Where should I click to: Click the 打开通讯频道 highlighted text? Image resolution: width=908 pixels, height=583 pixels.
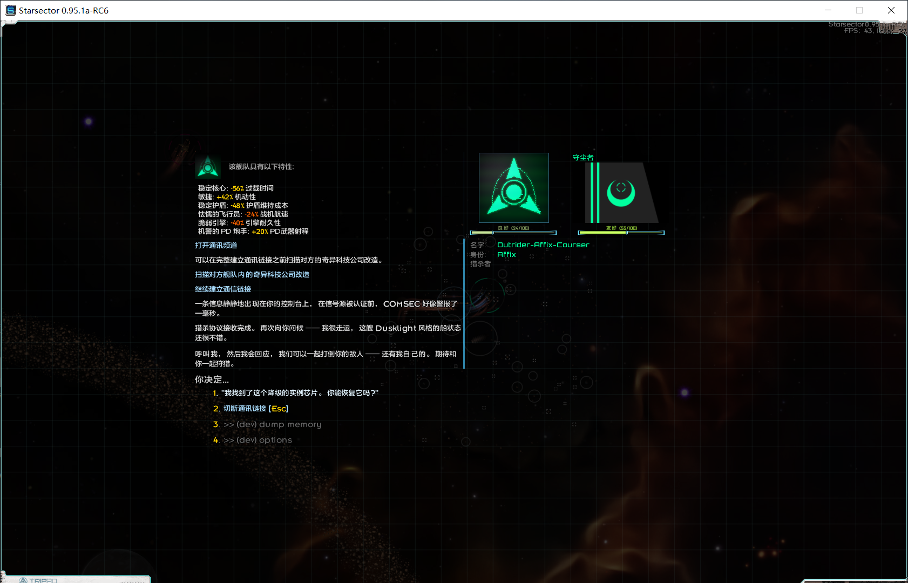[216, 246]
